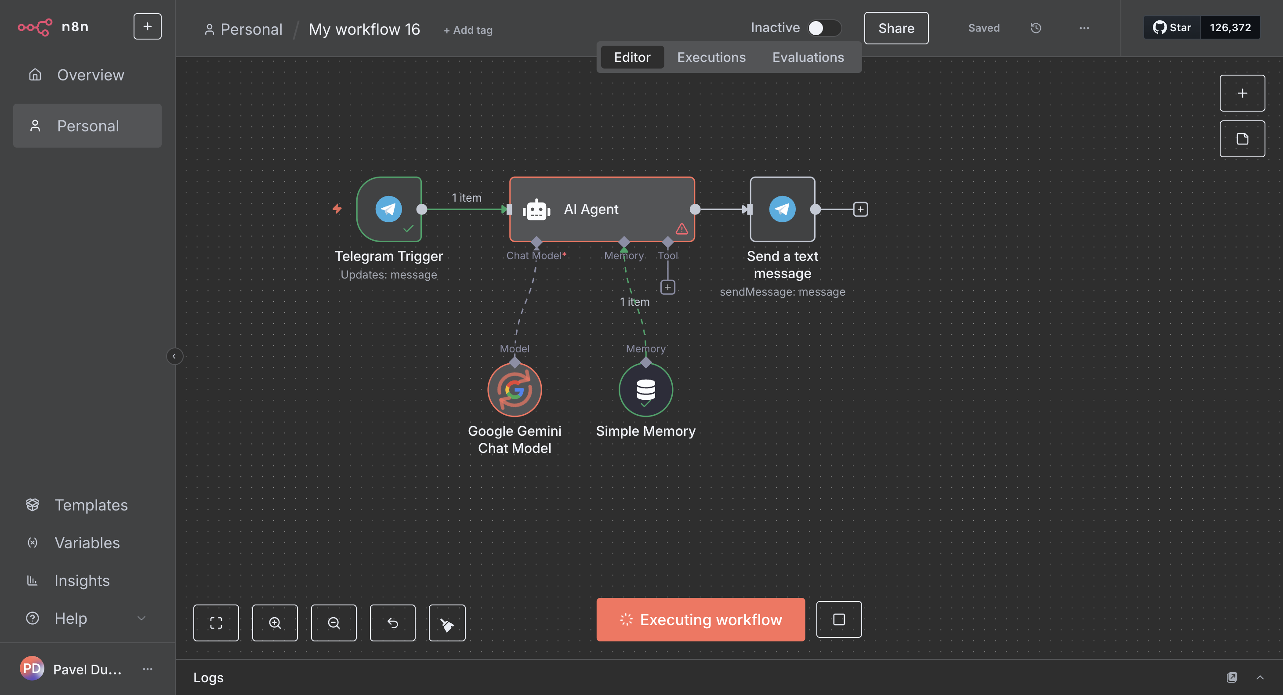This screenshot has width=1283, height=695.
Task: Expand the Logs panel chevron
Action: 1260,677
